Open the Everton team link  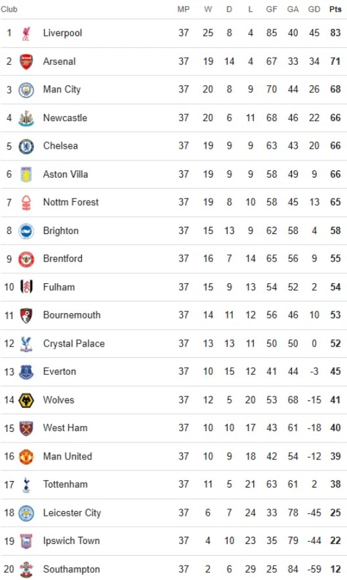(60, 372)
